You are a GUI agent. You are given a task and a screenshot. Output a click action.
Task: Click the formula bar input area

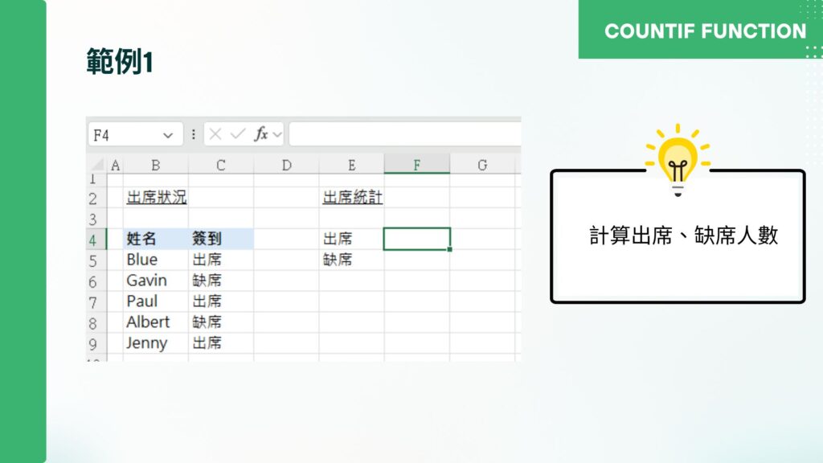point(405,134)
